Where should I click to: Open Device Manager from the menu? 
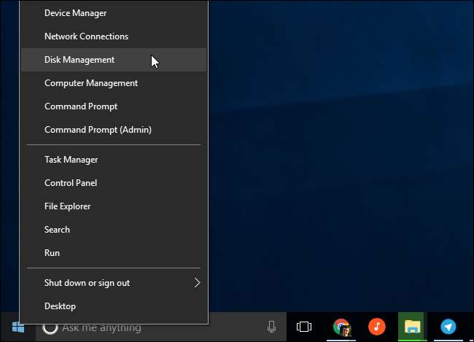[114, 13]
